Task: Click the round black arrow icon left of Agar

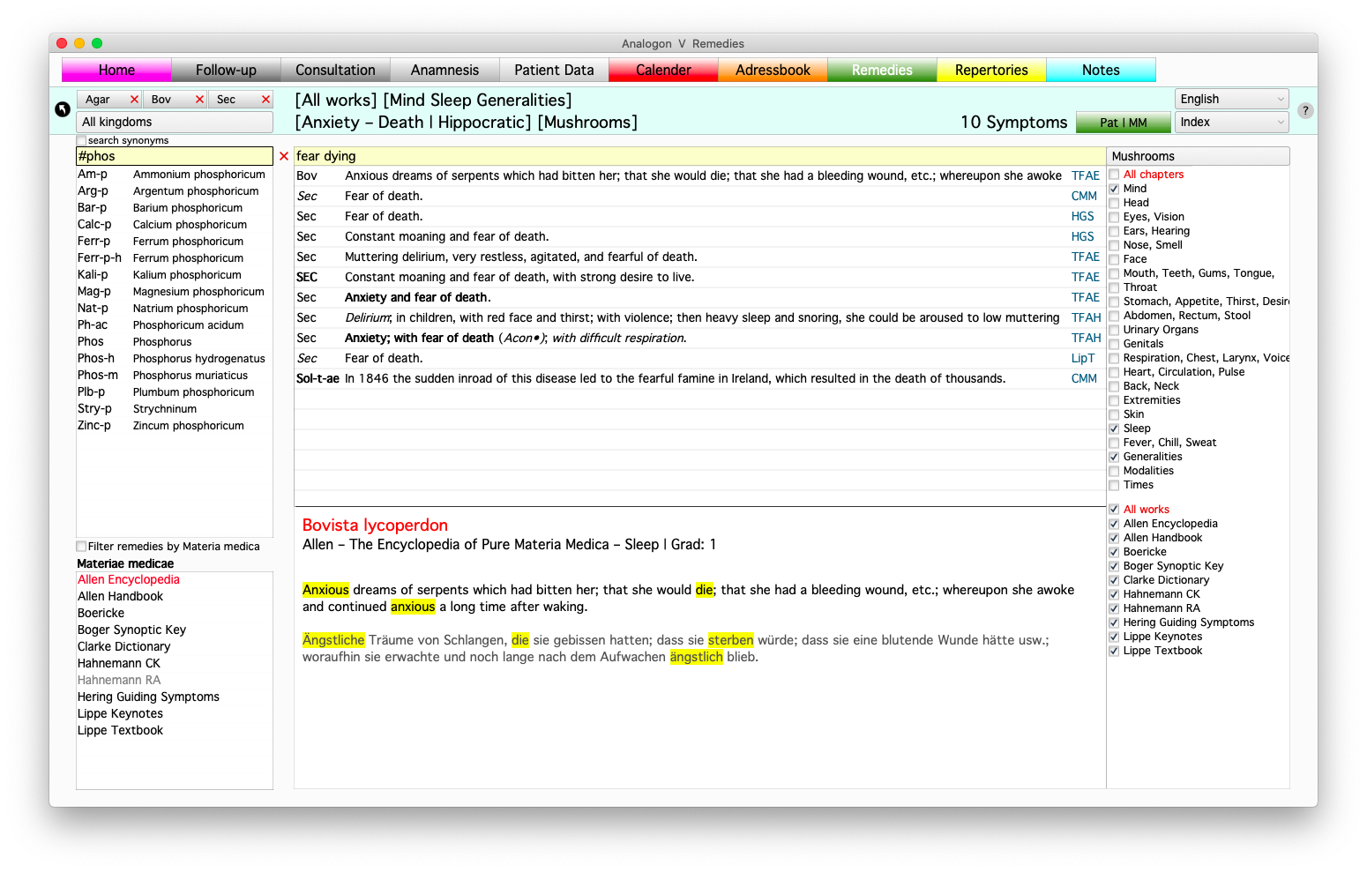Action: (x=63, y=109)
